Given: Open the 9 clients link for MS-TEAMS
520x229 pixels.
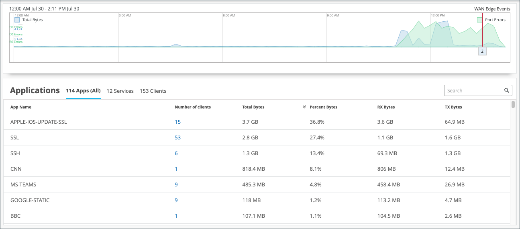Looking at the screenshot, I should pyautogui.click(x=176, y=184).
